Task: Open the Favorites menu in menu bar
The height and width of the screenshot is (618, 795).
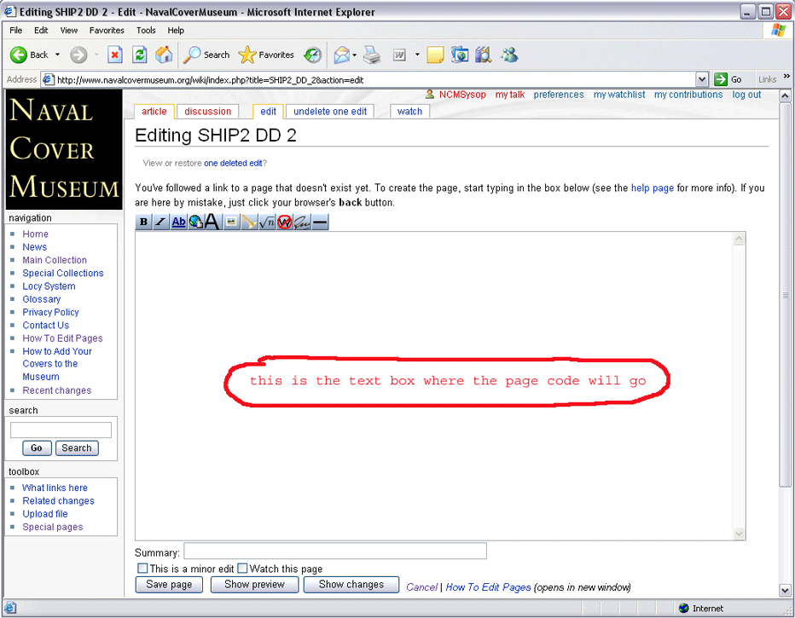Action: click(107, 30)
